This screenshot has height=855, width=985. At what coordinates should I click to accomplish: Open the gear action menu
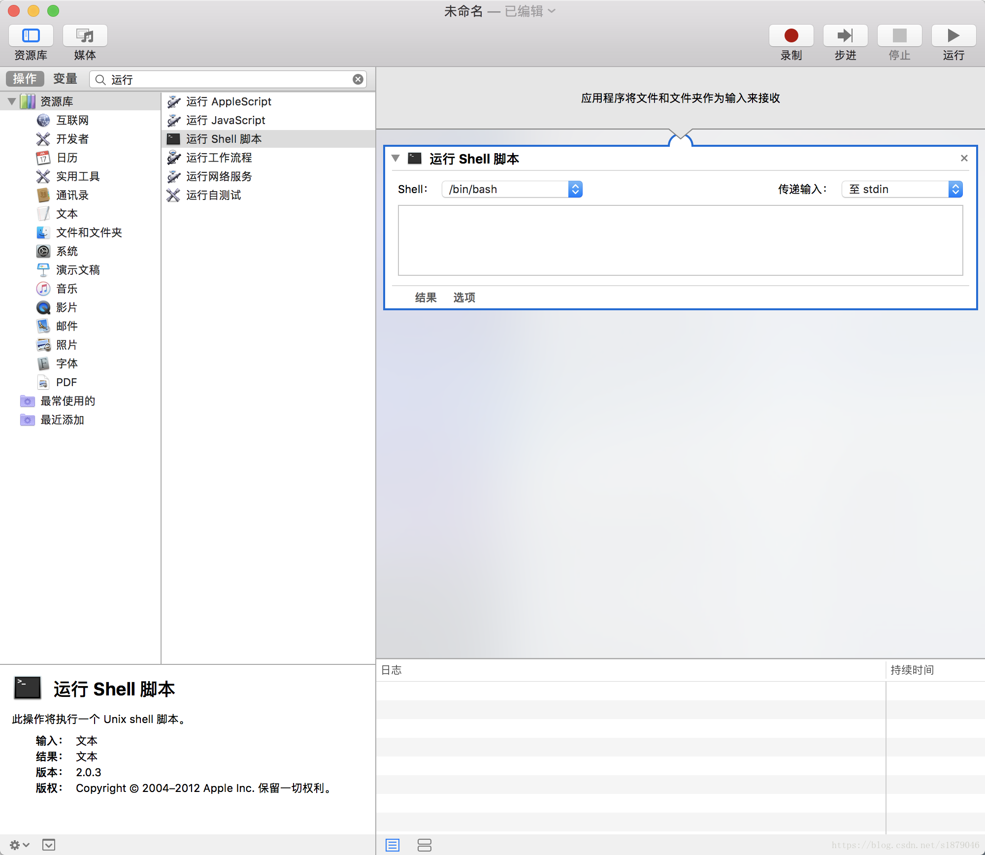(x=20, y=845)
